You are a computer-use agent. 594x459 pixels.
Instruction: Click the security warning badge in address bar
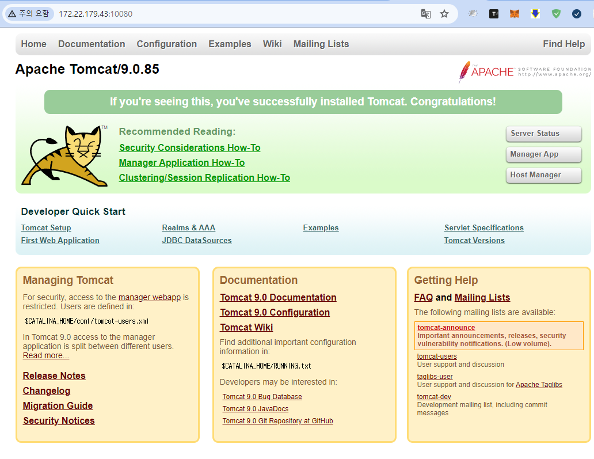tap(29, 14)
